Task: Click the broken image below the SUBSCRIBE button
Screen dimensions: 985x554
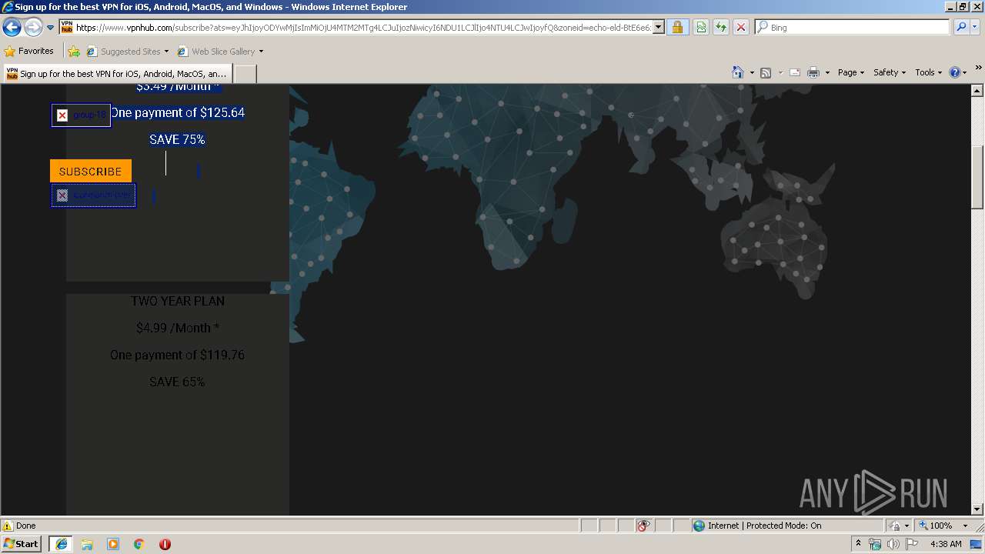Action: click(x=93, y=195)
